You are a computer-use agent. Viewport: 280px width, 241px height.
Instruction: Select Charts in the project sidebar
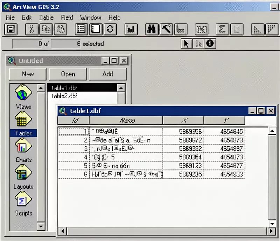click(x=23, y=151)
